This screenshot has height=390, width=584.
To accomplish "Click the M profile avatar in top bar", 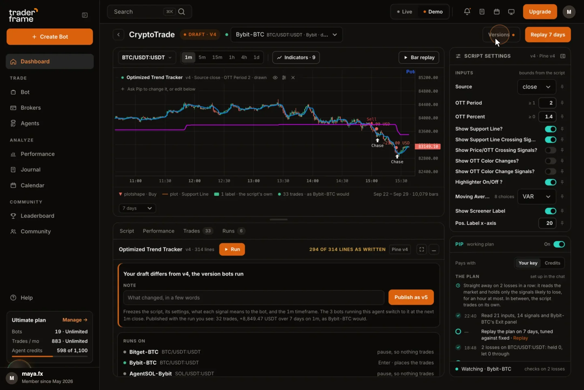I will (569, 12).
